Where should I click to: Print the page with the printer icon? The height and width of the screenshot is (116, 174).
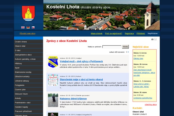pos(152,39)
